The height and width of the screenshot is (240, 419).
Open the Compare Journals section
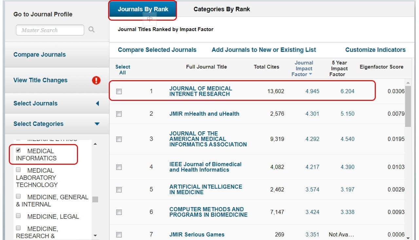[40, 55]
